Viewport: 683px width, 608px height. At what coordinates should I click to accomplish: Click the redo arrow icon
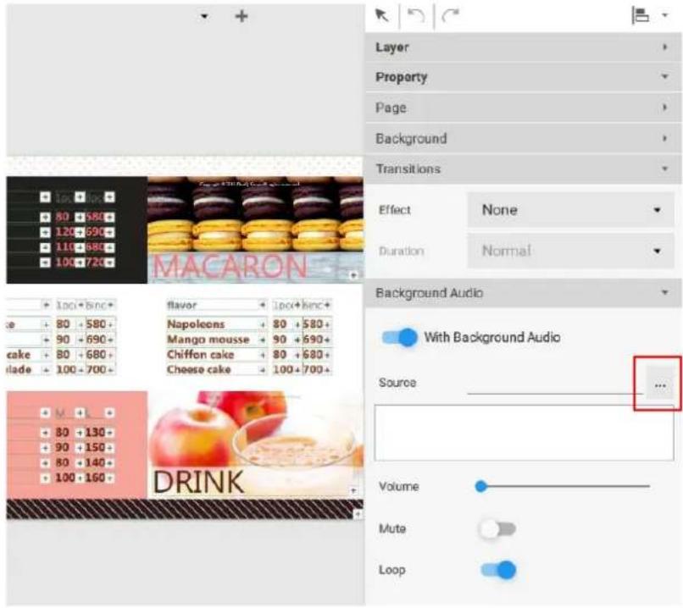tap(451, 16)
